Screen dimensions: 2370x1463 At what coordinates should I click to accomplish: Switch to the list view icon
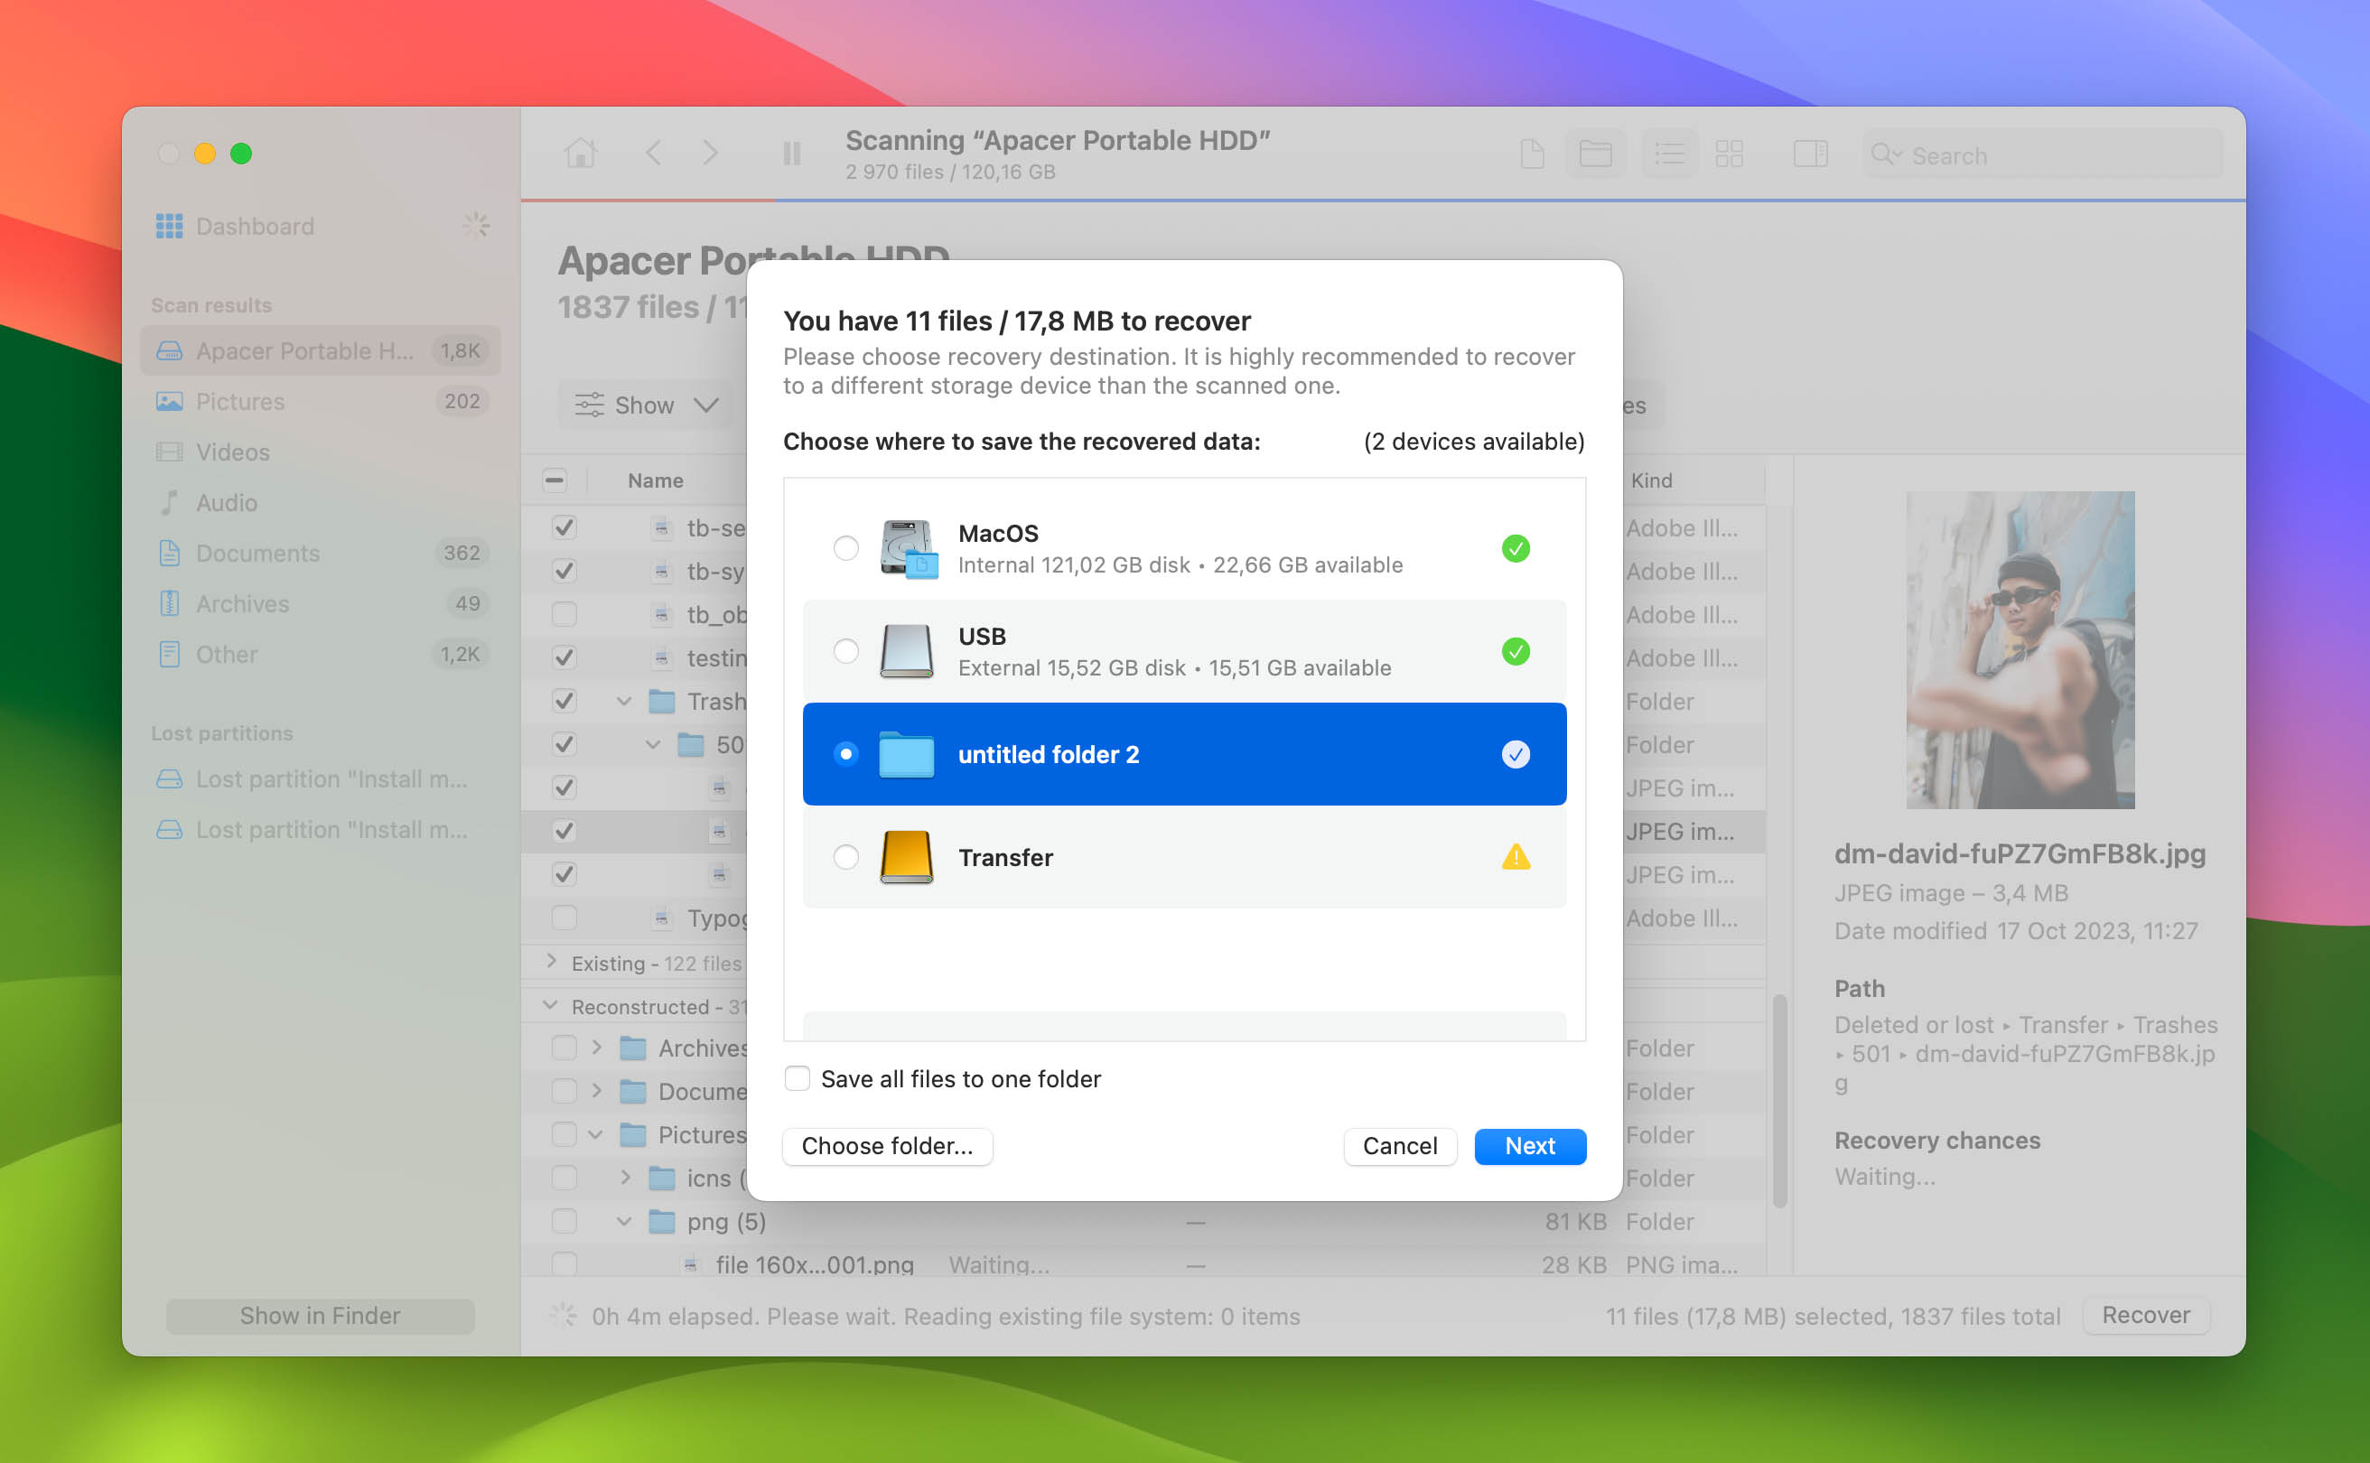(x=1669, y=153)
